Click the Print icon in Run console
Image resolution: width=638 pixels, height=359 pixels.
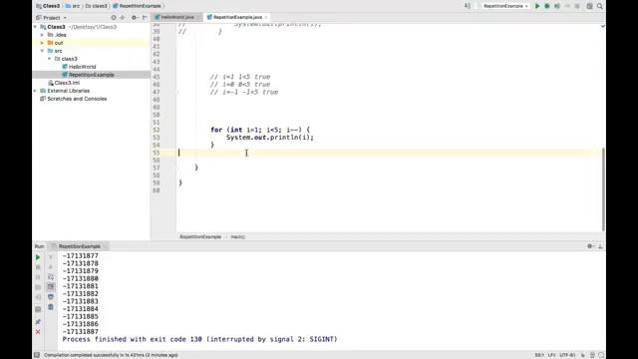[51, 297]
